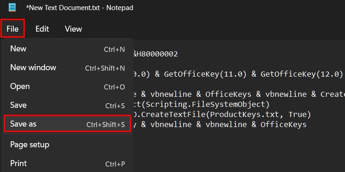Screen dimensions: 345x172
Task: Select the Save menu entry
Action: pyautogui.click(x=67, y=105)
